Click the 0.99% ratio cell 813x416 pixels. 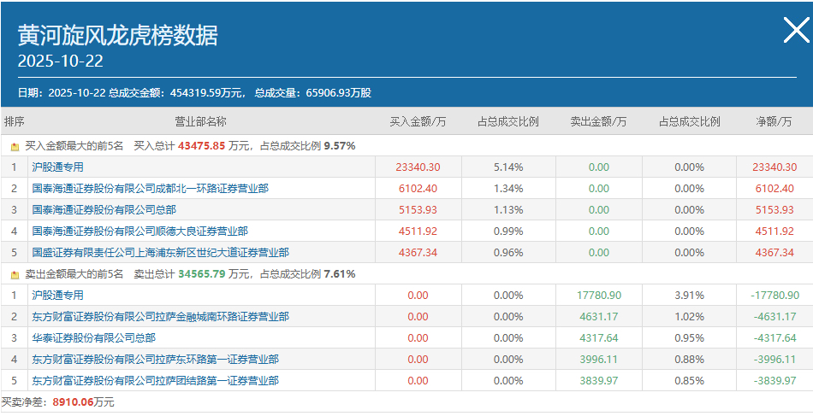pos(508,231)
